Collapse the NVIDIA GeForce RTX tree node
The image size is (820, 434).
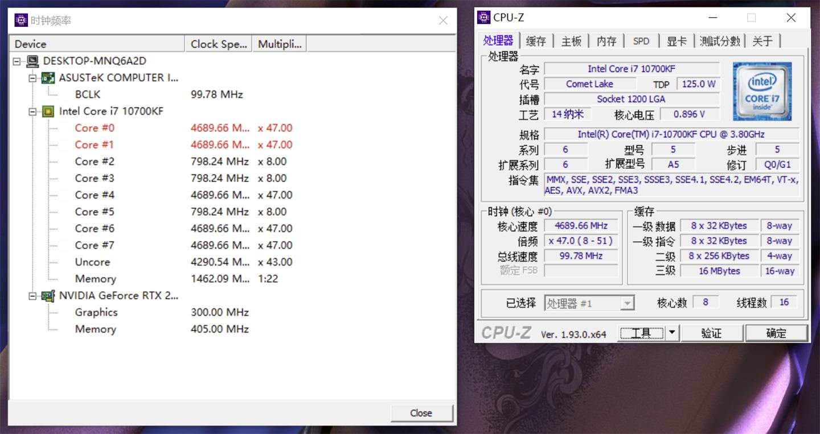32,296
